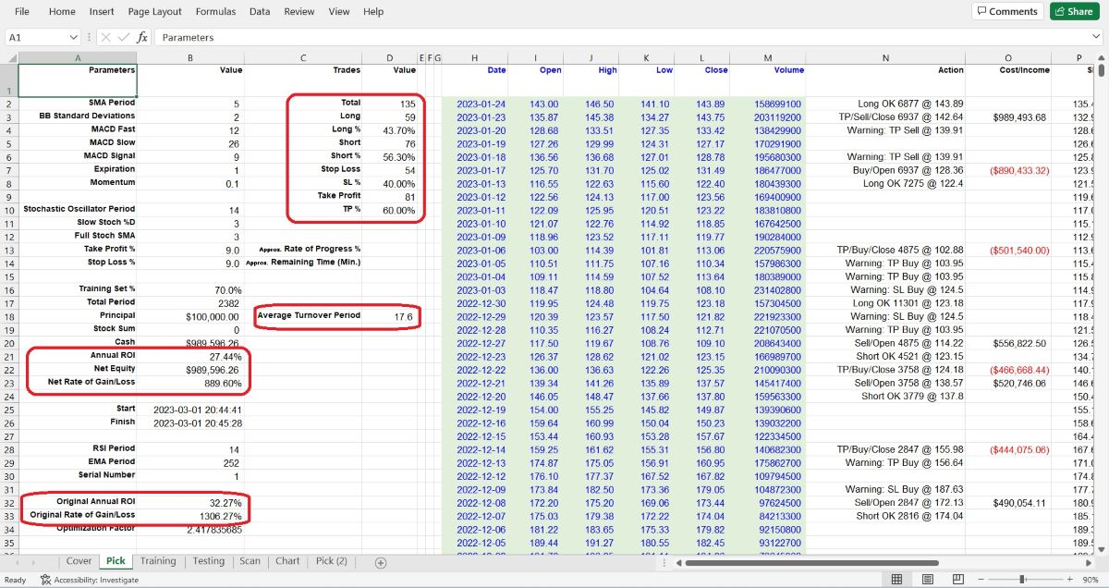Open the View ribbon tab

pyautogui.click(x=339, y=11)
